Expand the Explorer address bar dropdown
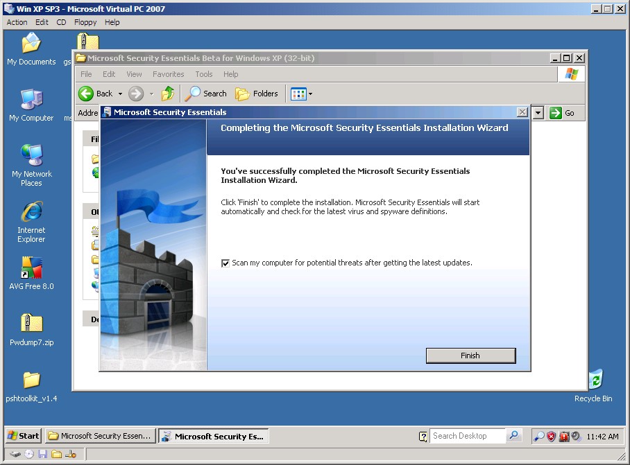The image size is (630, 465). (538, 113)
